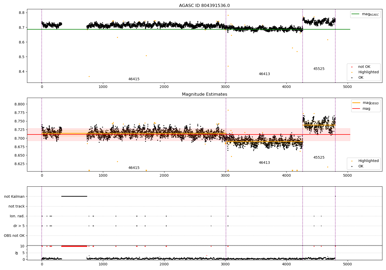Click the 8.800 y-axis tick in middle plot

[x=20, y=104]
